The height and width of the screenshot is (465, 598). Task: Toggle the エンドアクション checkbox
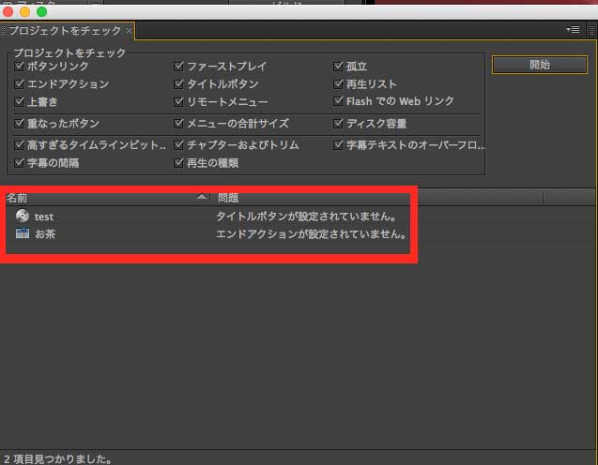(x=20, y=84)
